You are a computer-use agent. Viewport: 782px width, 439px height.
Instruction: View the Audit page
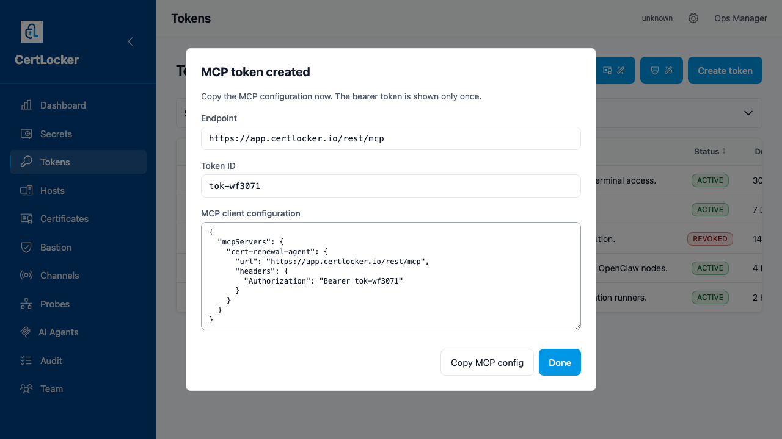coord(78,360)
